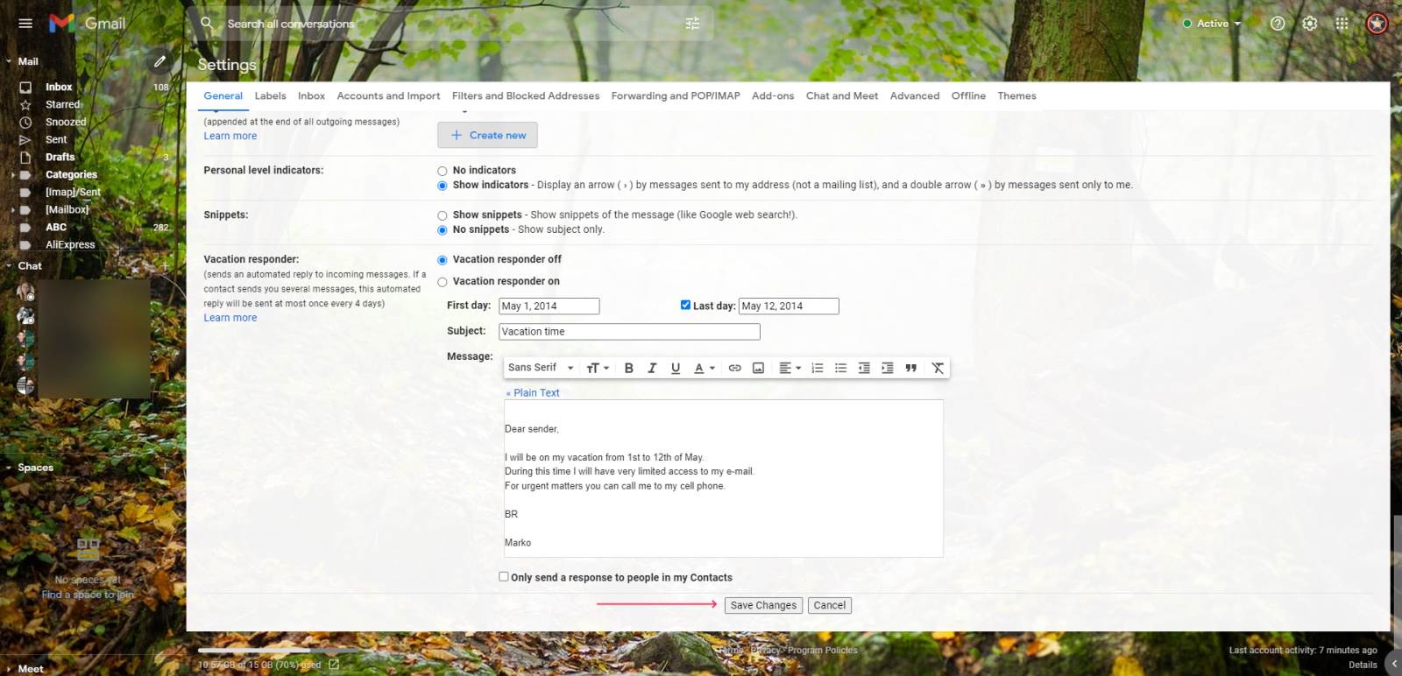Click the Save Changes button
This screenshot has width=1402, height=676.
763,605
